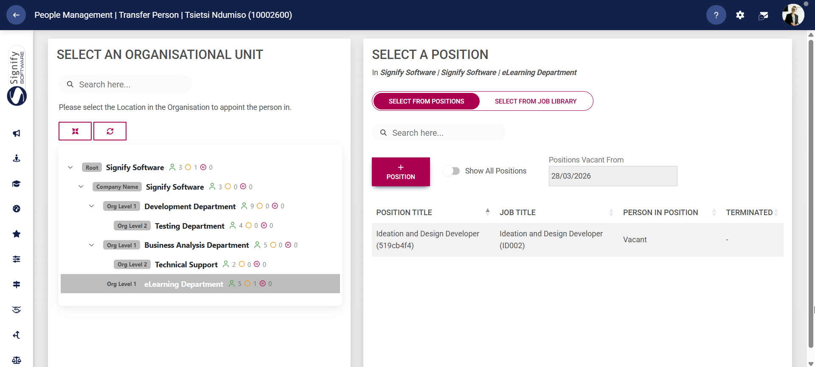This screenshot has height=367, width=815.
Task: Open the person-at-desk sidebar icon
Action: pyautogui.click(x=17, y=158)
